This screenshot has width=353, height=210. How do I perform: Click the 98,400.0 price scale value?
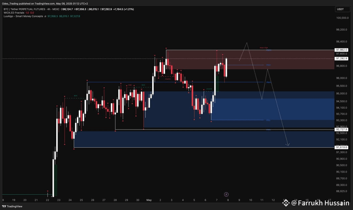(342, 42)
